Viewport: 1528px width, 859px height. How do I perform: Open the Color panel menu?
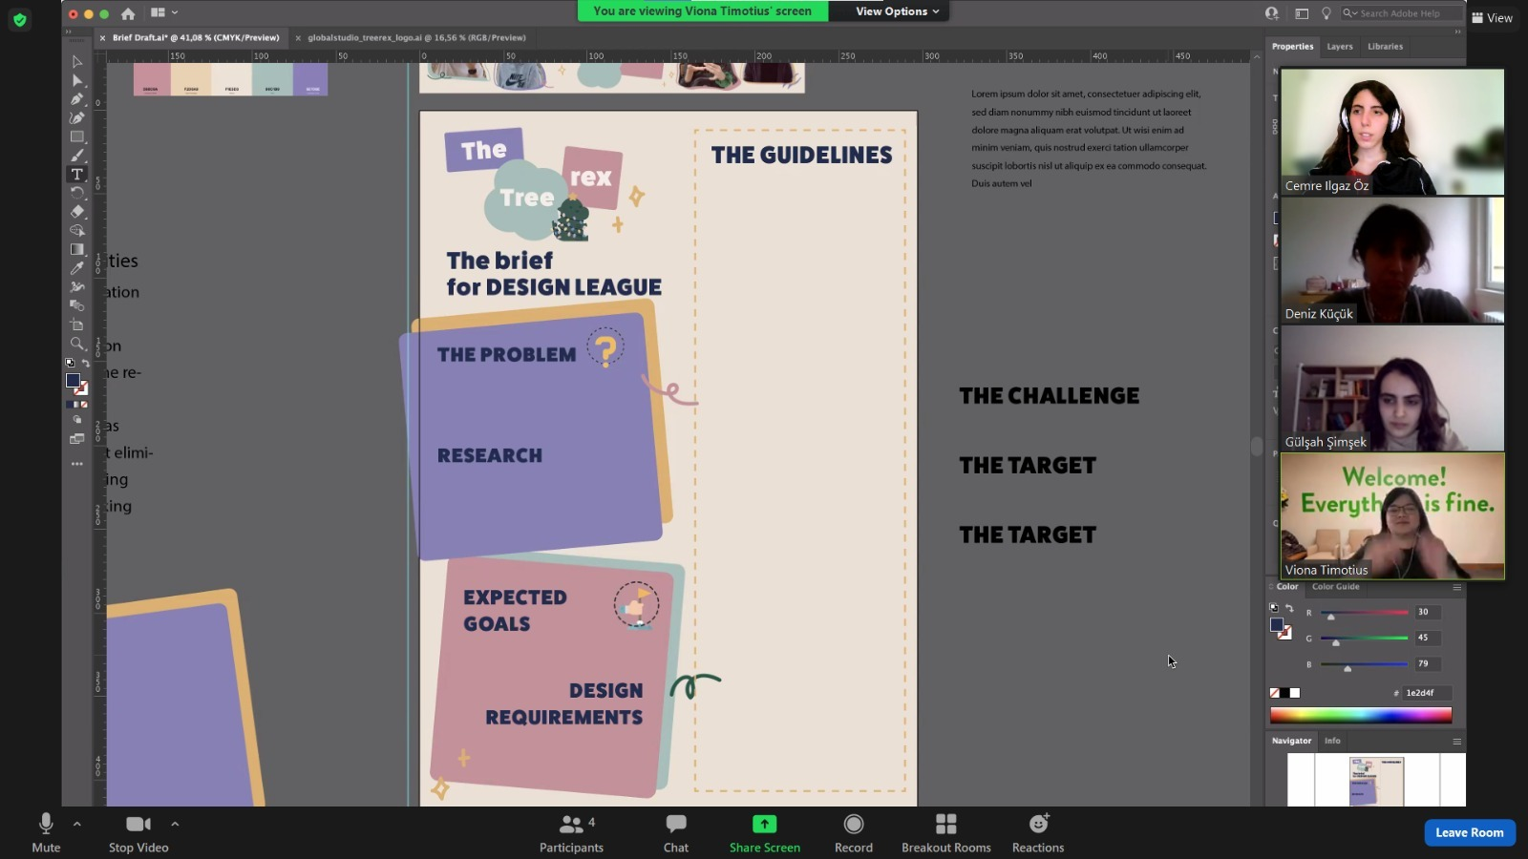pos(1457,587)
